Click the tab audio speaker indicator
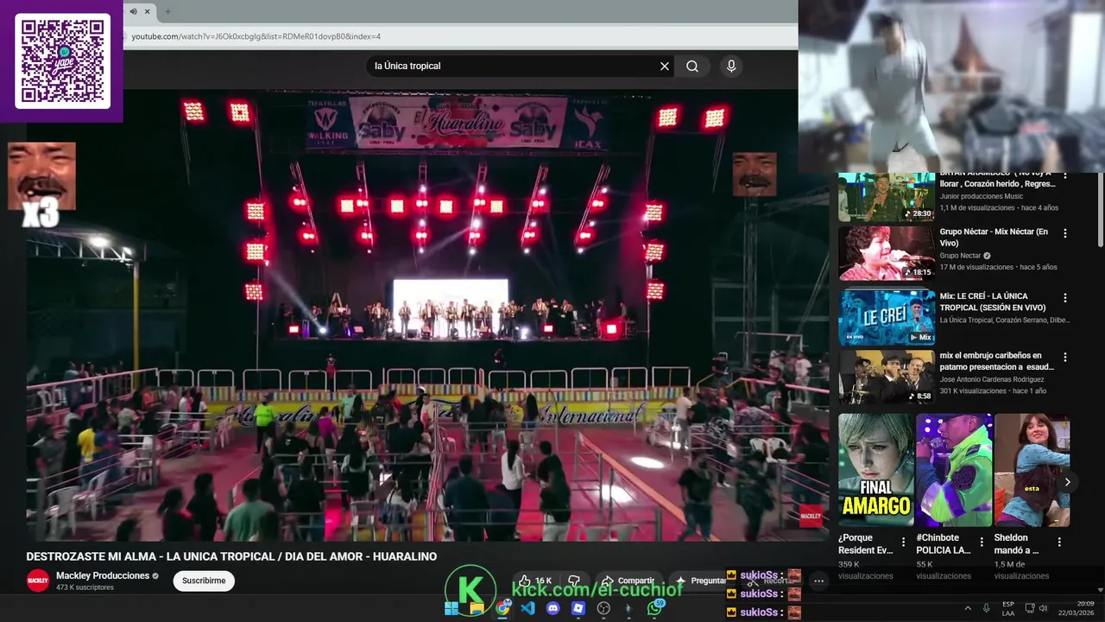 [x=133, y=11]
